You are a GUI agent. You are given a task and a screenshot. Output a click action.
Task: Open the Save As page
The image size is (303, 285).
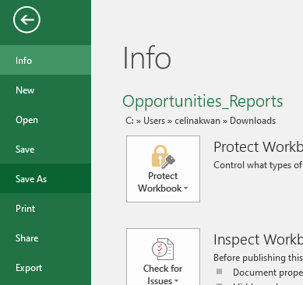[x=45, y=179]
